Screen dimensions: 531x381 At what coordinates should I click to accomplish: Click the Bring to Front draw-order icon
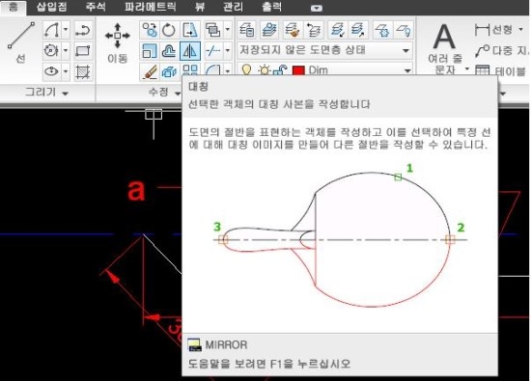click(213, 30)
